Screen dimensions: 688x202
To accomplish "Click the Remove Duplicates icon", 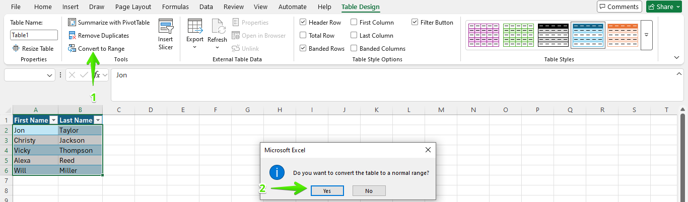I will click(x=72, y=36).
